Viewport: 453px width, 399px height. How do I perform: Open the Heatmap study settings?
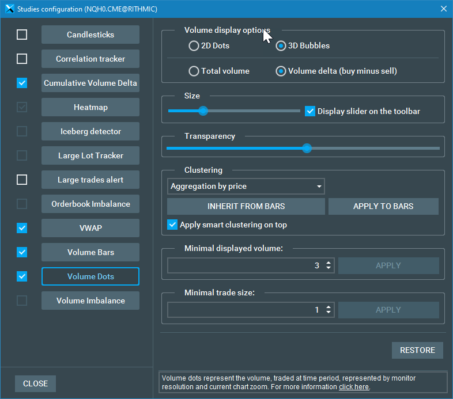[x=90, y=107]
